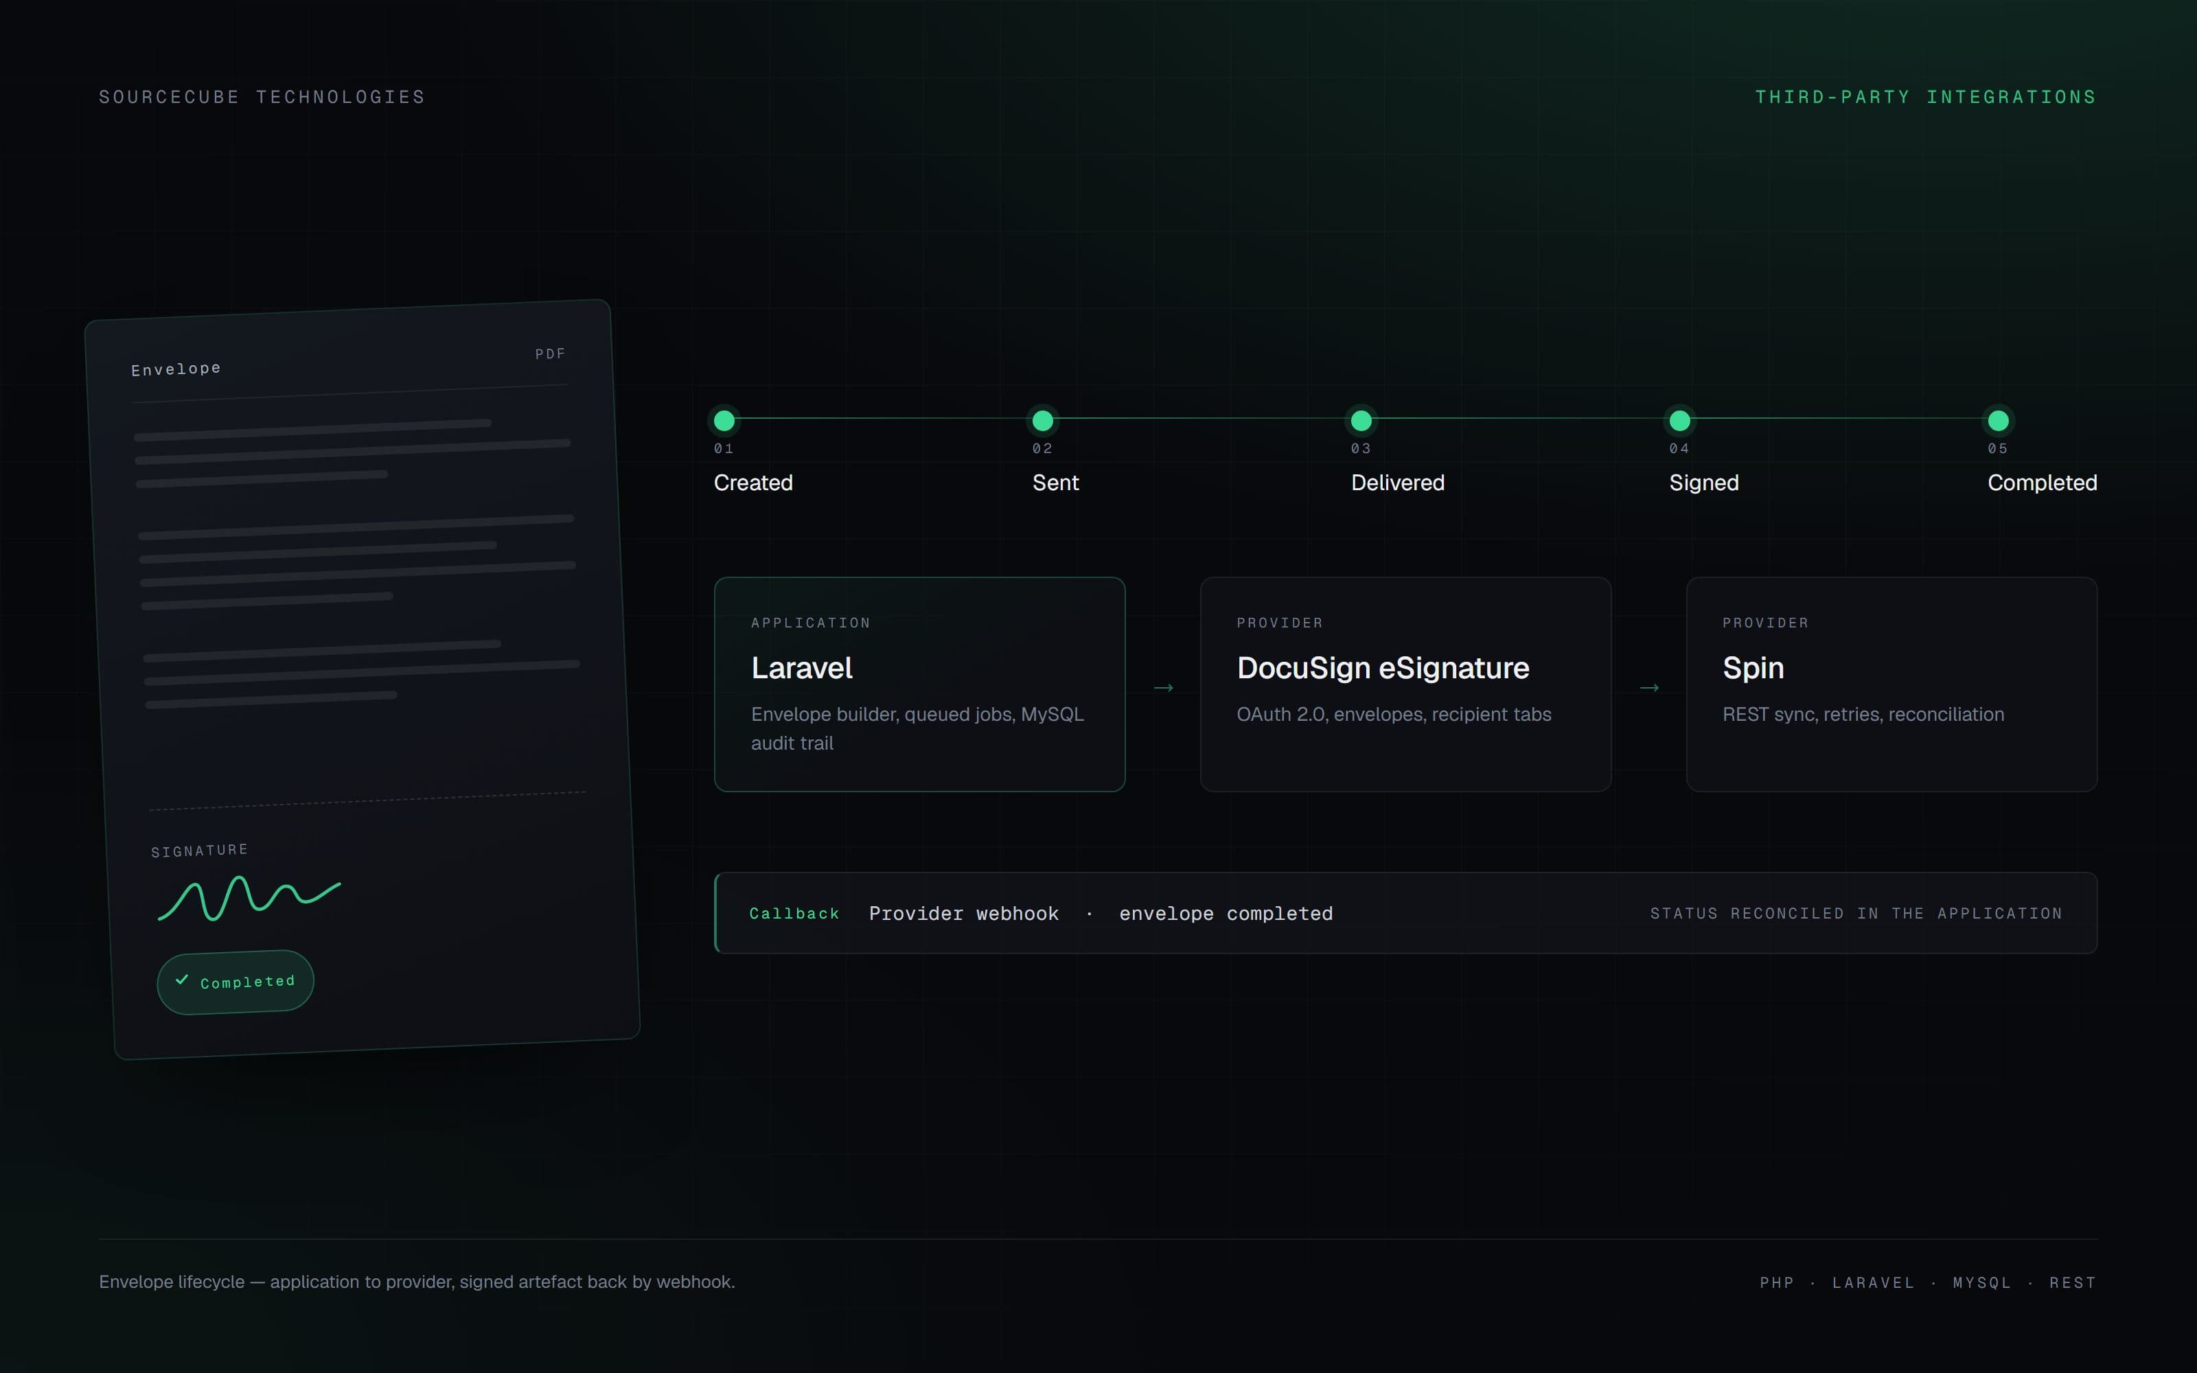This screenshot has height=1373, width=2197.
Task: Click the Created step dot on the timeline
Action: pos(724,420)
